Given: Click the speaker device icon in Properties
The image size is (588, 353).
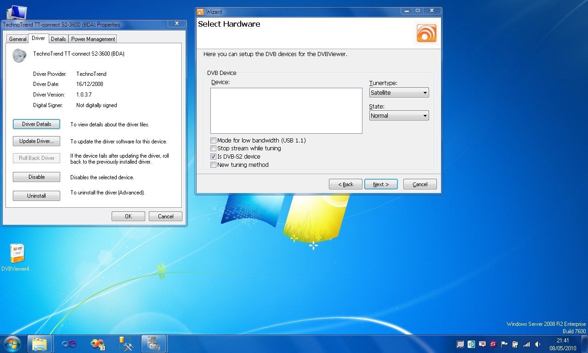Looking at the screenshot, I should 20,55.
